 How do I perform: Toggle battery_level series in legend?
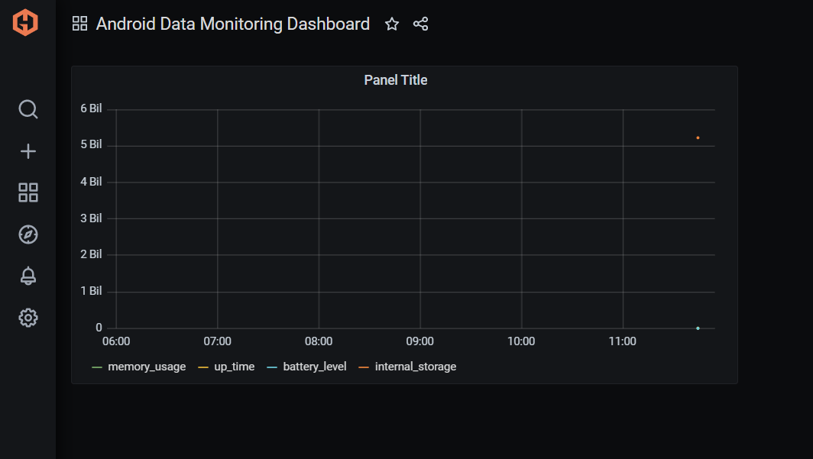pos(315,367)
